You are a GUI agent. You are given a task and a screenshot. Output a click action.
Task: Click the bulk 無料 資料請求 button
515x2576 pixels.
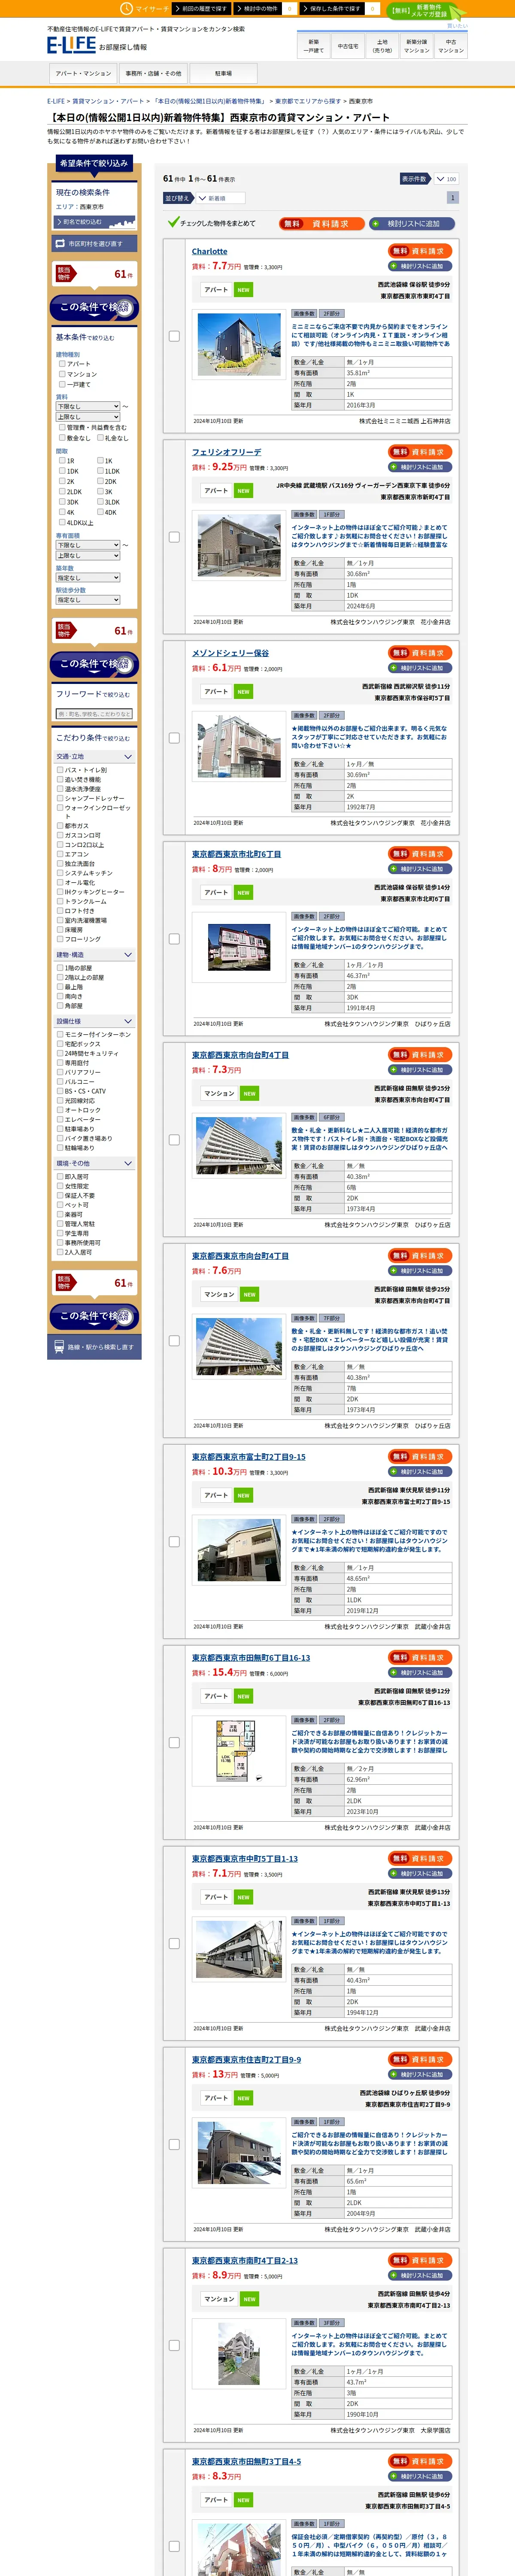pyautogui.click(x=321, y=224)
